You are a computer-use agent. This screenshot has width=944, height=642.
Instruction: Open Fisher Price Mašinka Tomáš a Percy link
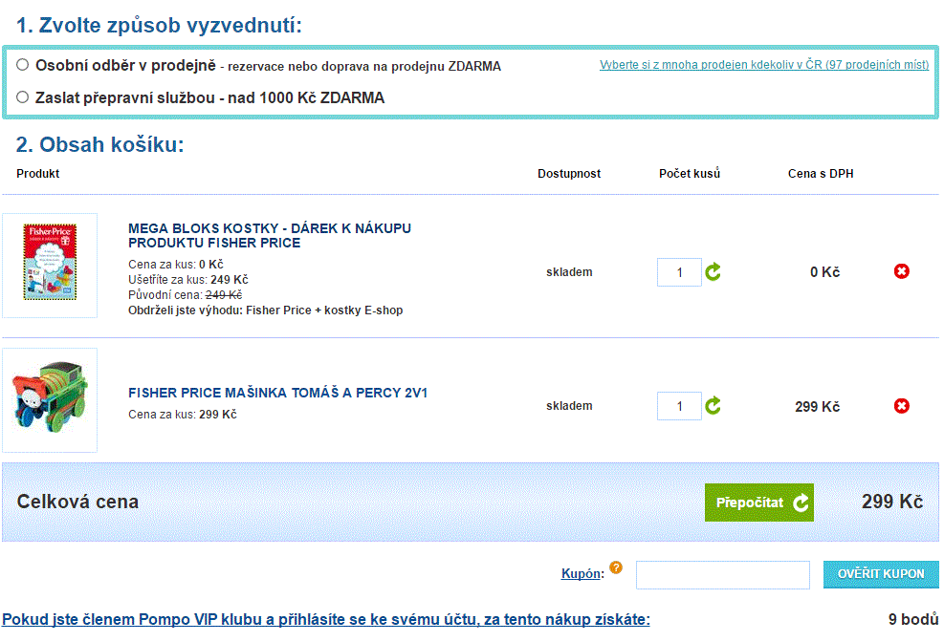[277, 393]
